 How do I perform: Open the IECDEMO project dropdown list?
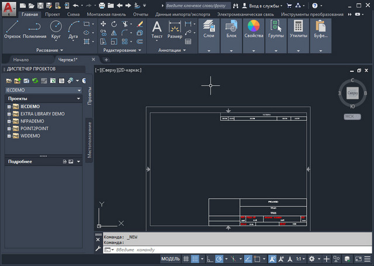pyautogui.click(x=79, y=90)
